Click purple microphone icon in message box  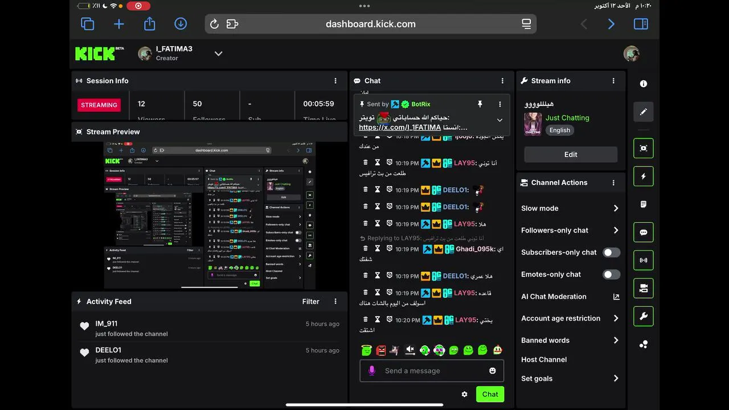click(372, 371)
